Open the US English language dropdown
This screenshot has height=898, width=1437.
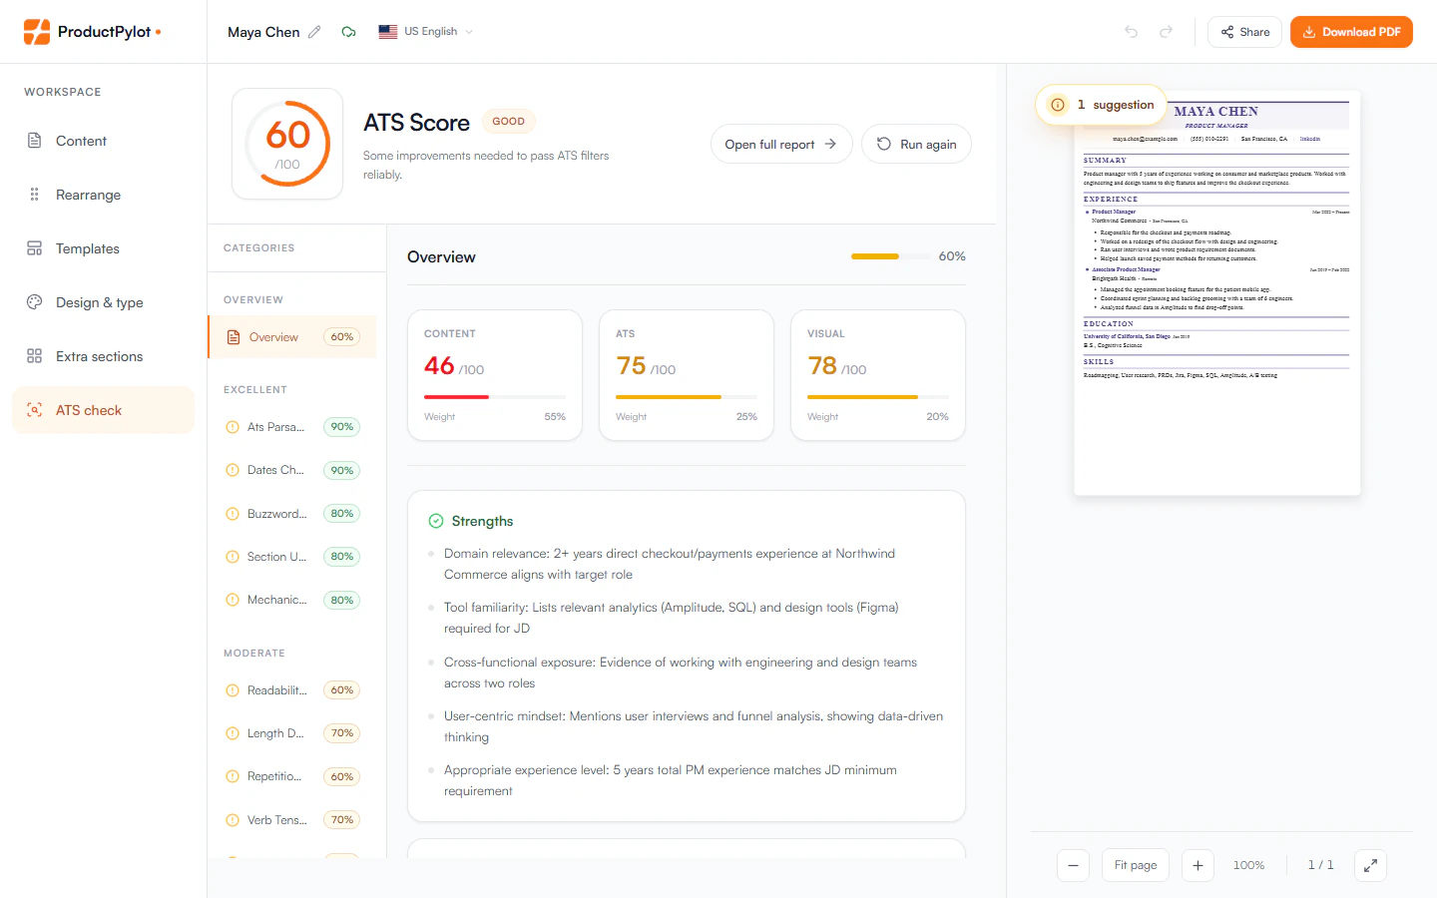[426, 32]
